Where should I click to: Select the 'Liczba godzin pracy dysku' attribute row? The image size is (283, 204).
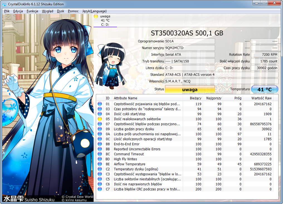(185, 129)
